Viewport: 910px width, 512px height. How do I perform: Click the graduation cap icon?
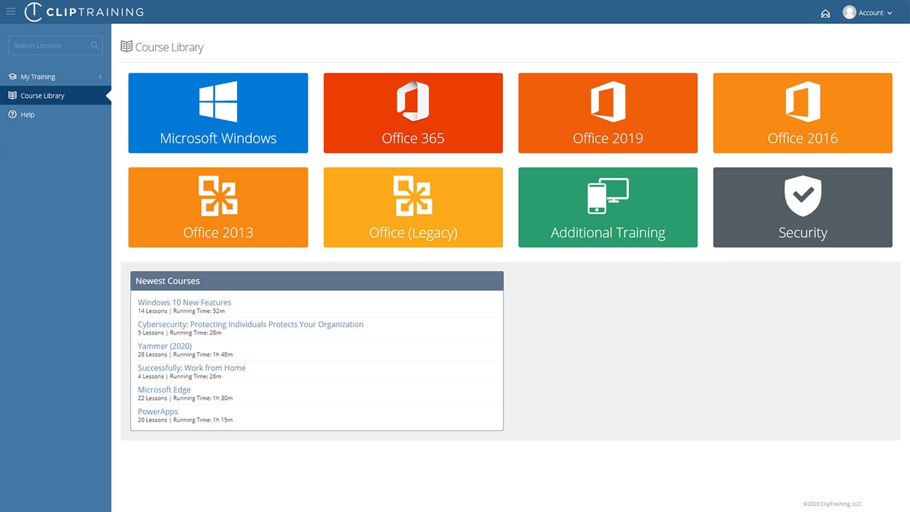[x=13, y=77]
